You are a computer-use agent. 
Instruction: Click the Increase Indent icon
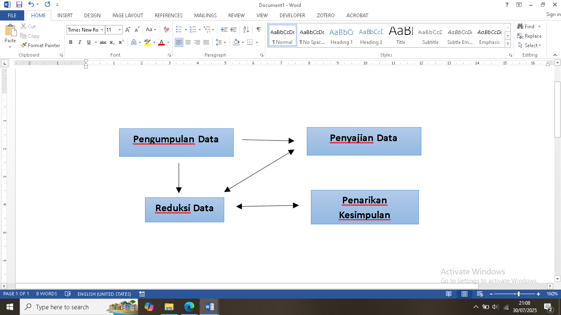click(233, 30)
